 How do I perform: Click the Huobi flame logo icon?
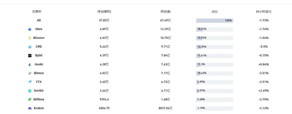pos(30,65)
